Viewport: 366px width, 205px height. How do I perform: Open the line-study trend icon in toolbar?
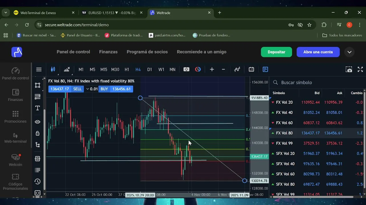[237, 69]
